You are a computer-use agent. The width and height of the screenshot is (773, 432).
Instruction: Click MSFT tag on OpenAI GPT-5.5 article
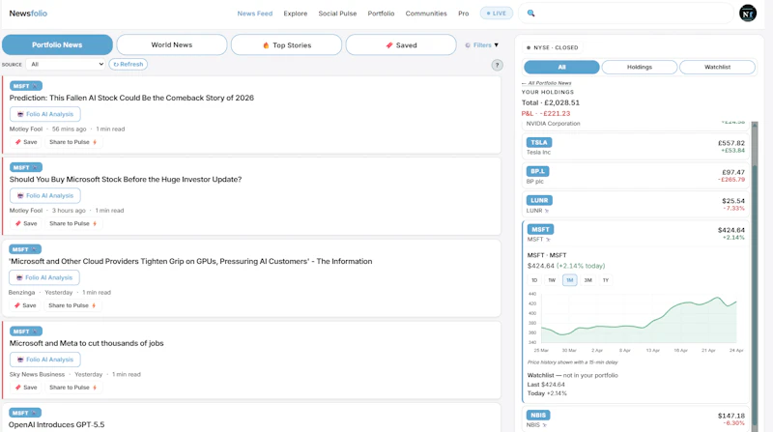[25, 413]
